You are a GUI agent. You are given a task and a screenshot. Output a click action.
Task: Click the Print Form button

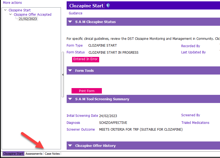tap(87, 91)
